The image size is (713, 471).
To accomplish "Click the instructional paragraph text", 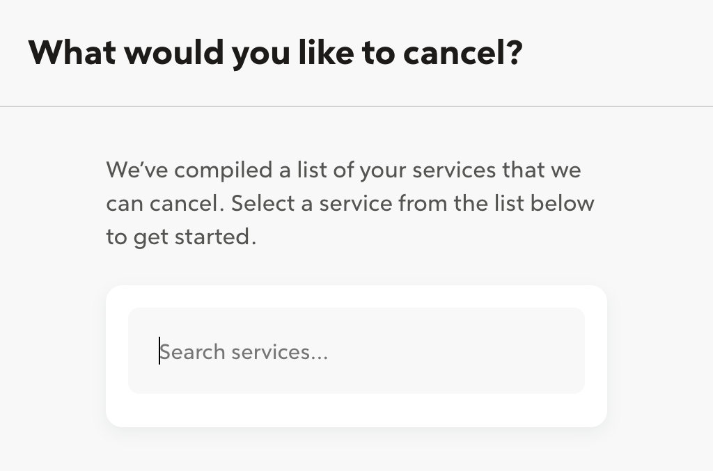I will pyautogui.click(x=350, y=202).
